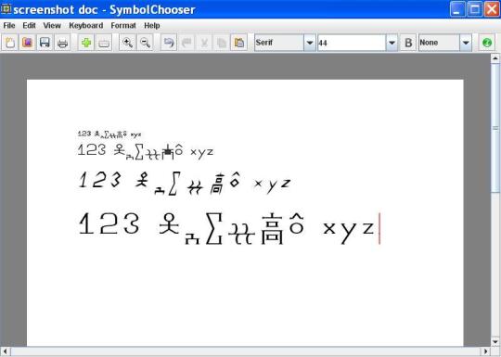
Task: Undo the last action using the toolbar
Action: coord(169,42)
